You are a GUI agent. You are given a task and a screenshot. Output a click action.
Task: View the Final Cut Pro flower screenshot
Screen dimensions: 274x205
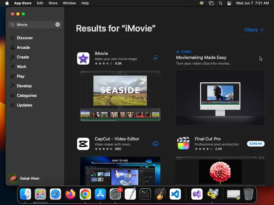(x=220, y=171)
